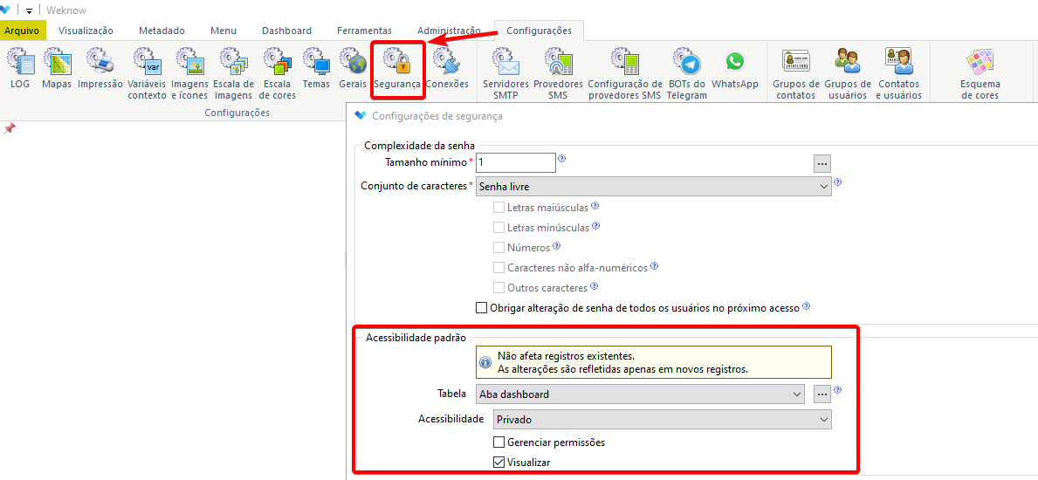Click the Tamanho mínimo input field

pyautogui.click(x=516, y=162)
